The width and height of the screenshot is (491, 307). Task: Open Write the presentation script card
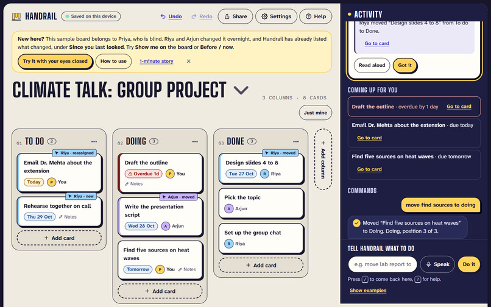(x=160, y=216)
